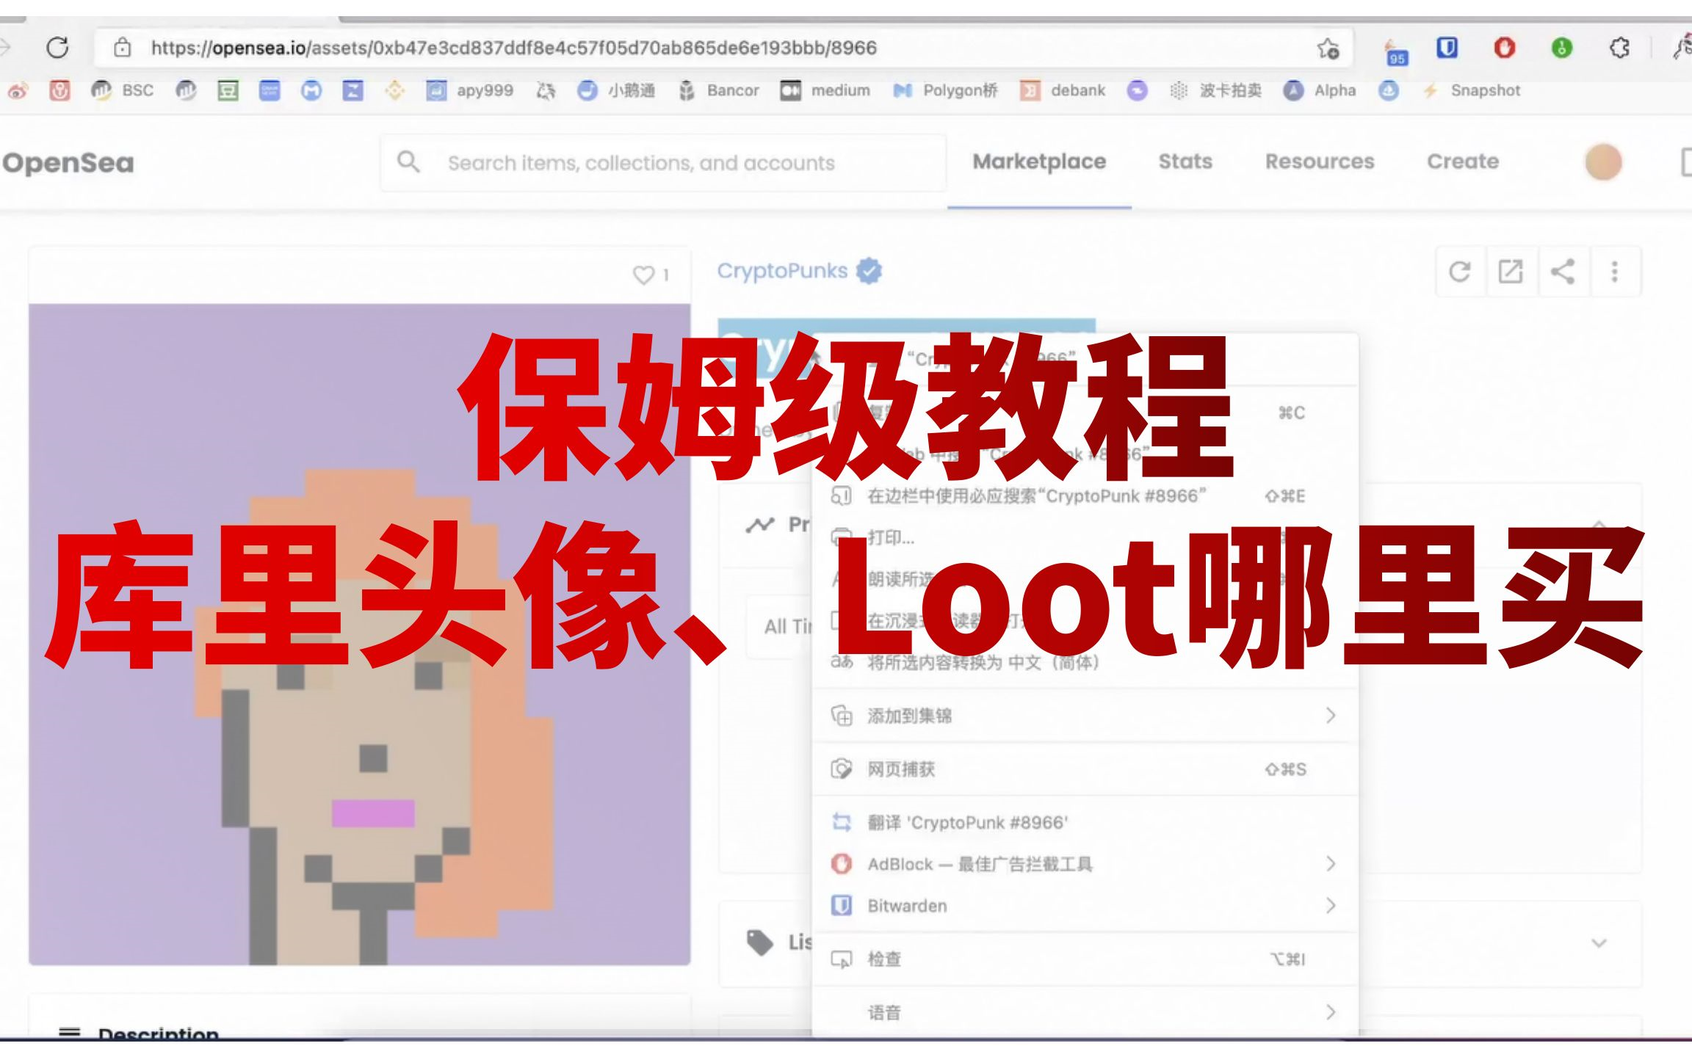Select 检查 to inspect the element
The width and height of the screenshot is (1692, 1057).
pyautogui.click(x=1085, y=959)
